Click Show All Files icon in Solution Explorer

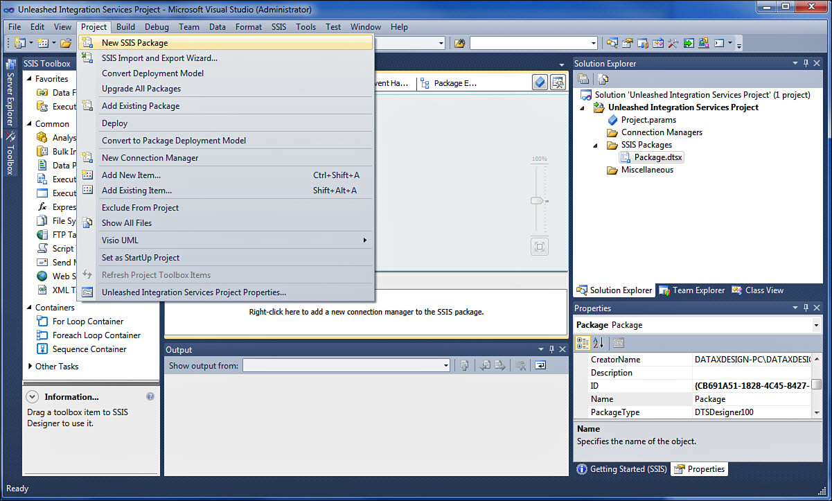click(x=603, y=79)
